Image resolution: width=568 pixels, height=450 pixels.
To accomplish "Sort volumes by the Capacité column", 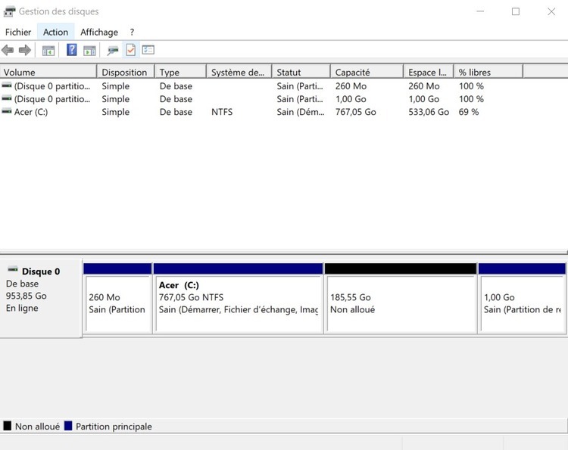I will (367, 72).
